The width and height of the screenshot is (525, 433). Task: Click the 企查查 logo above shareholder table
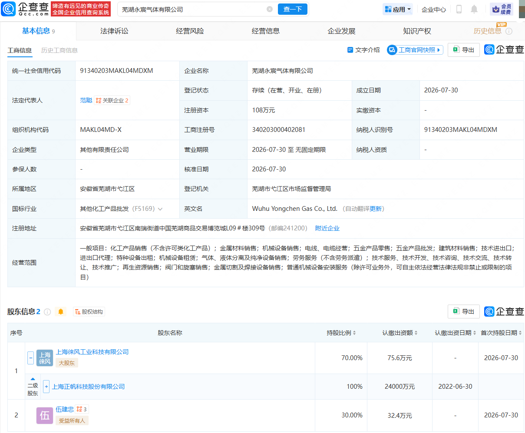pyautogui.click(x=504, y=312)
